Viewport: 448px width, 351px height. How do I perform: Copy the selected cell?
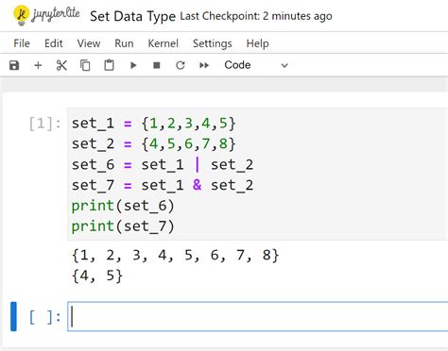click(x=85, y=65)
